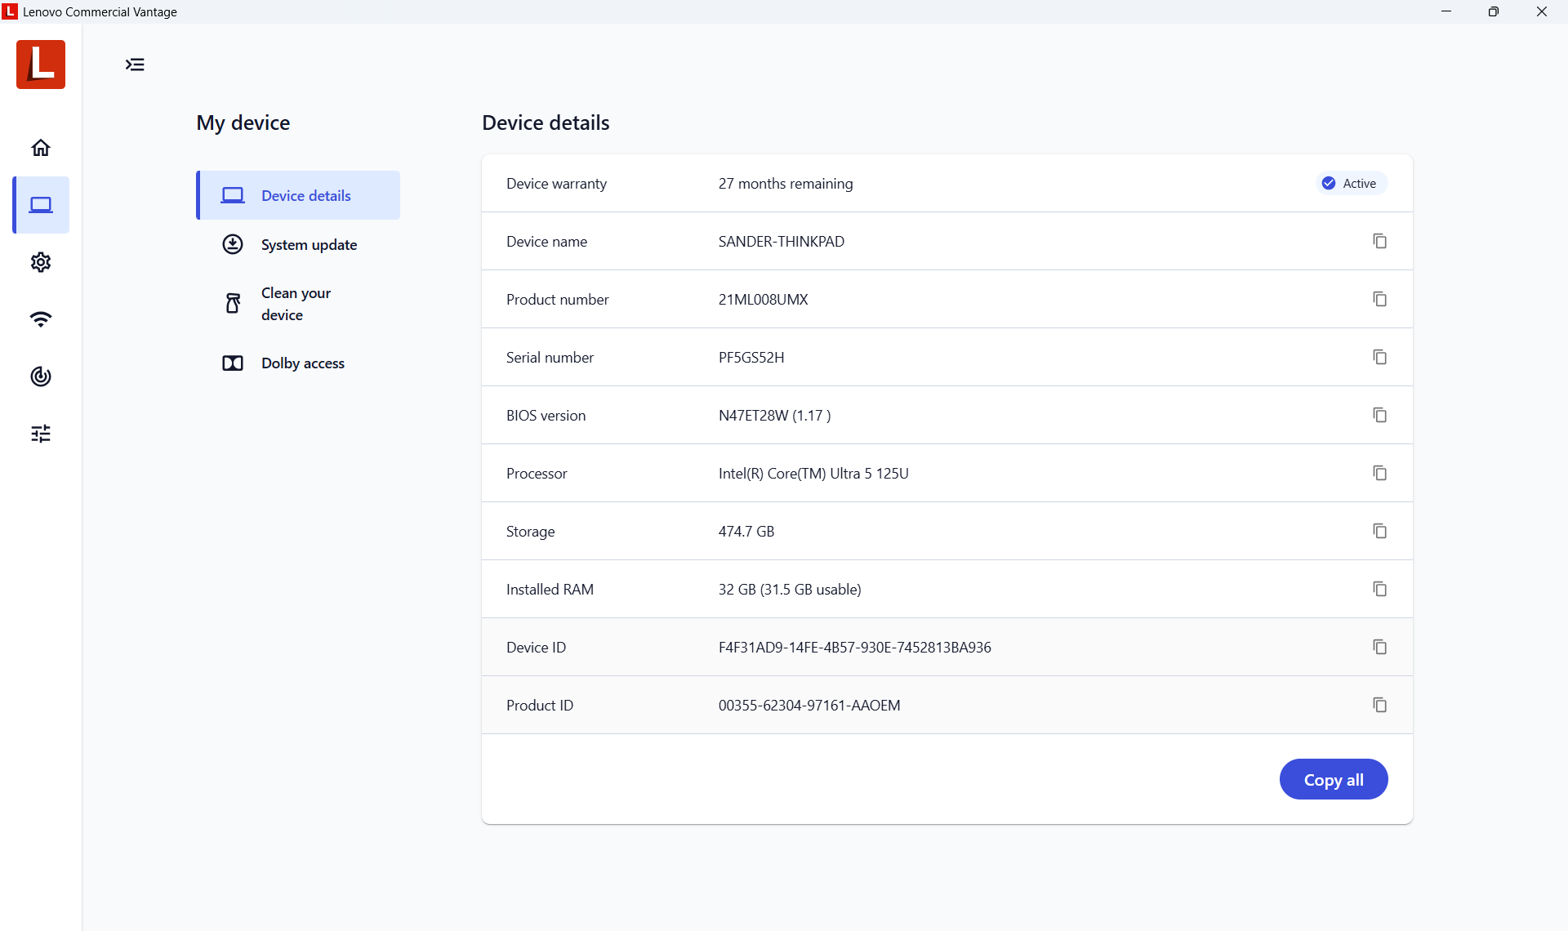Image resolution: width=1568 pixels, height=931 pixels.
Task: Open Clean your device section
Action: pyautogui.click(x=295, y=304)
